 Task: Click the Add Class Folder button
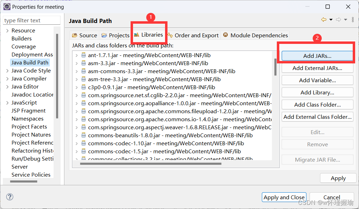[317, 104]
